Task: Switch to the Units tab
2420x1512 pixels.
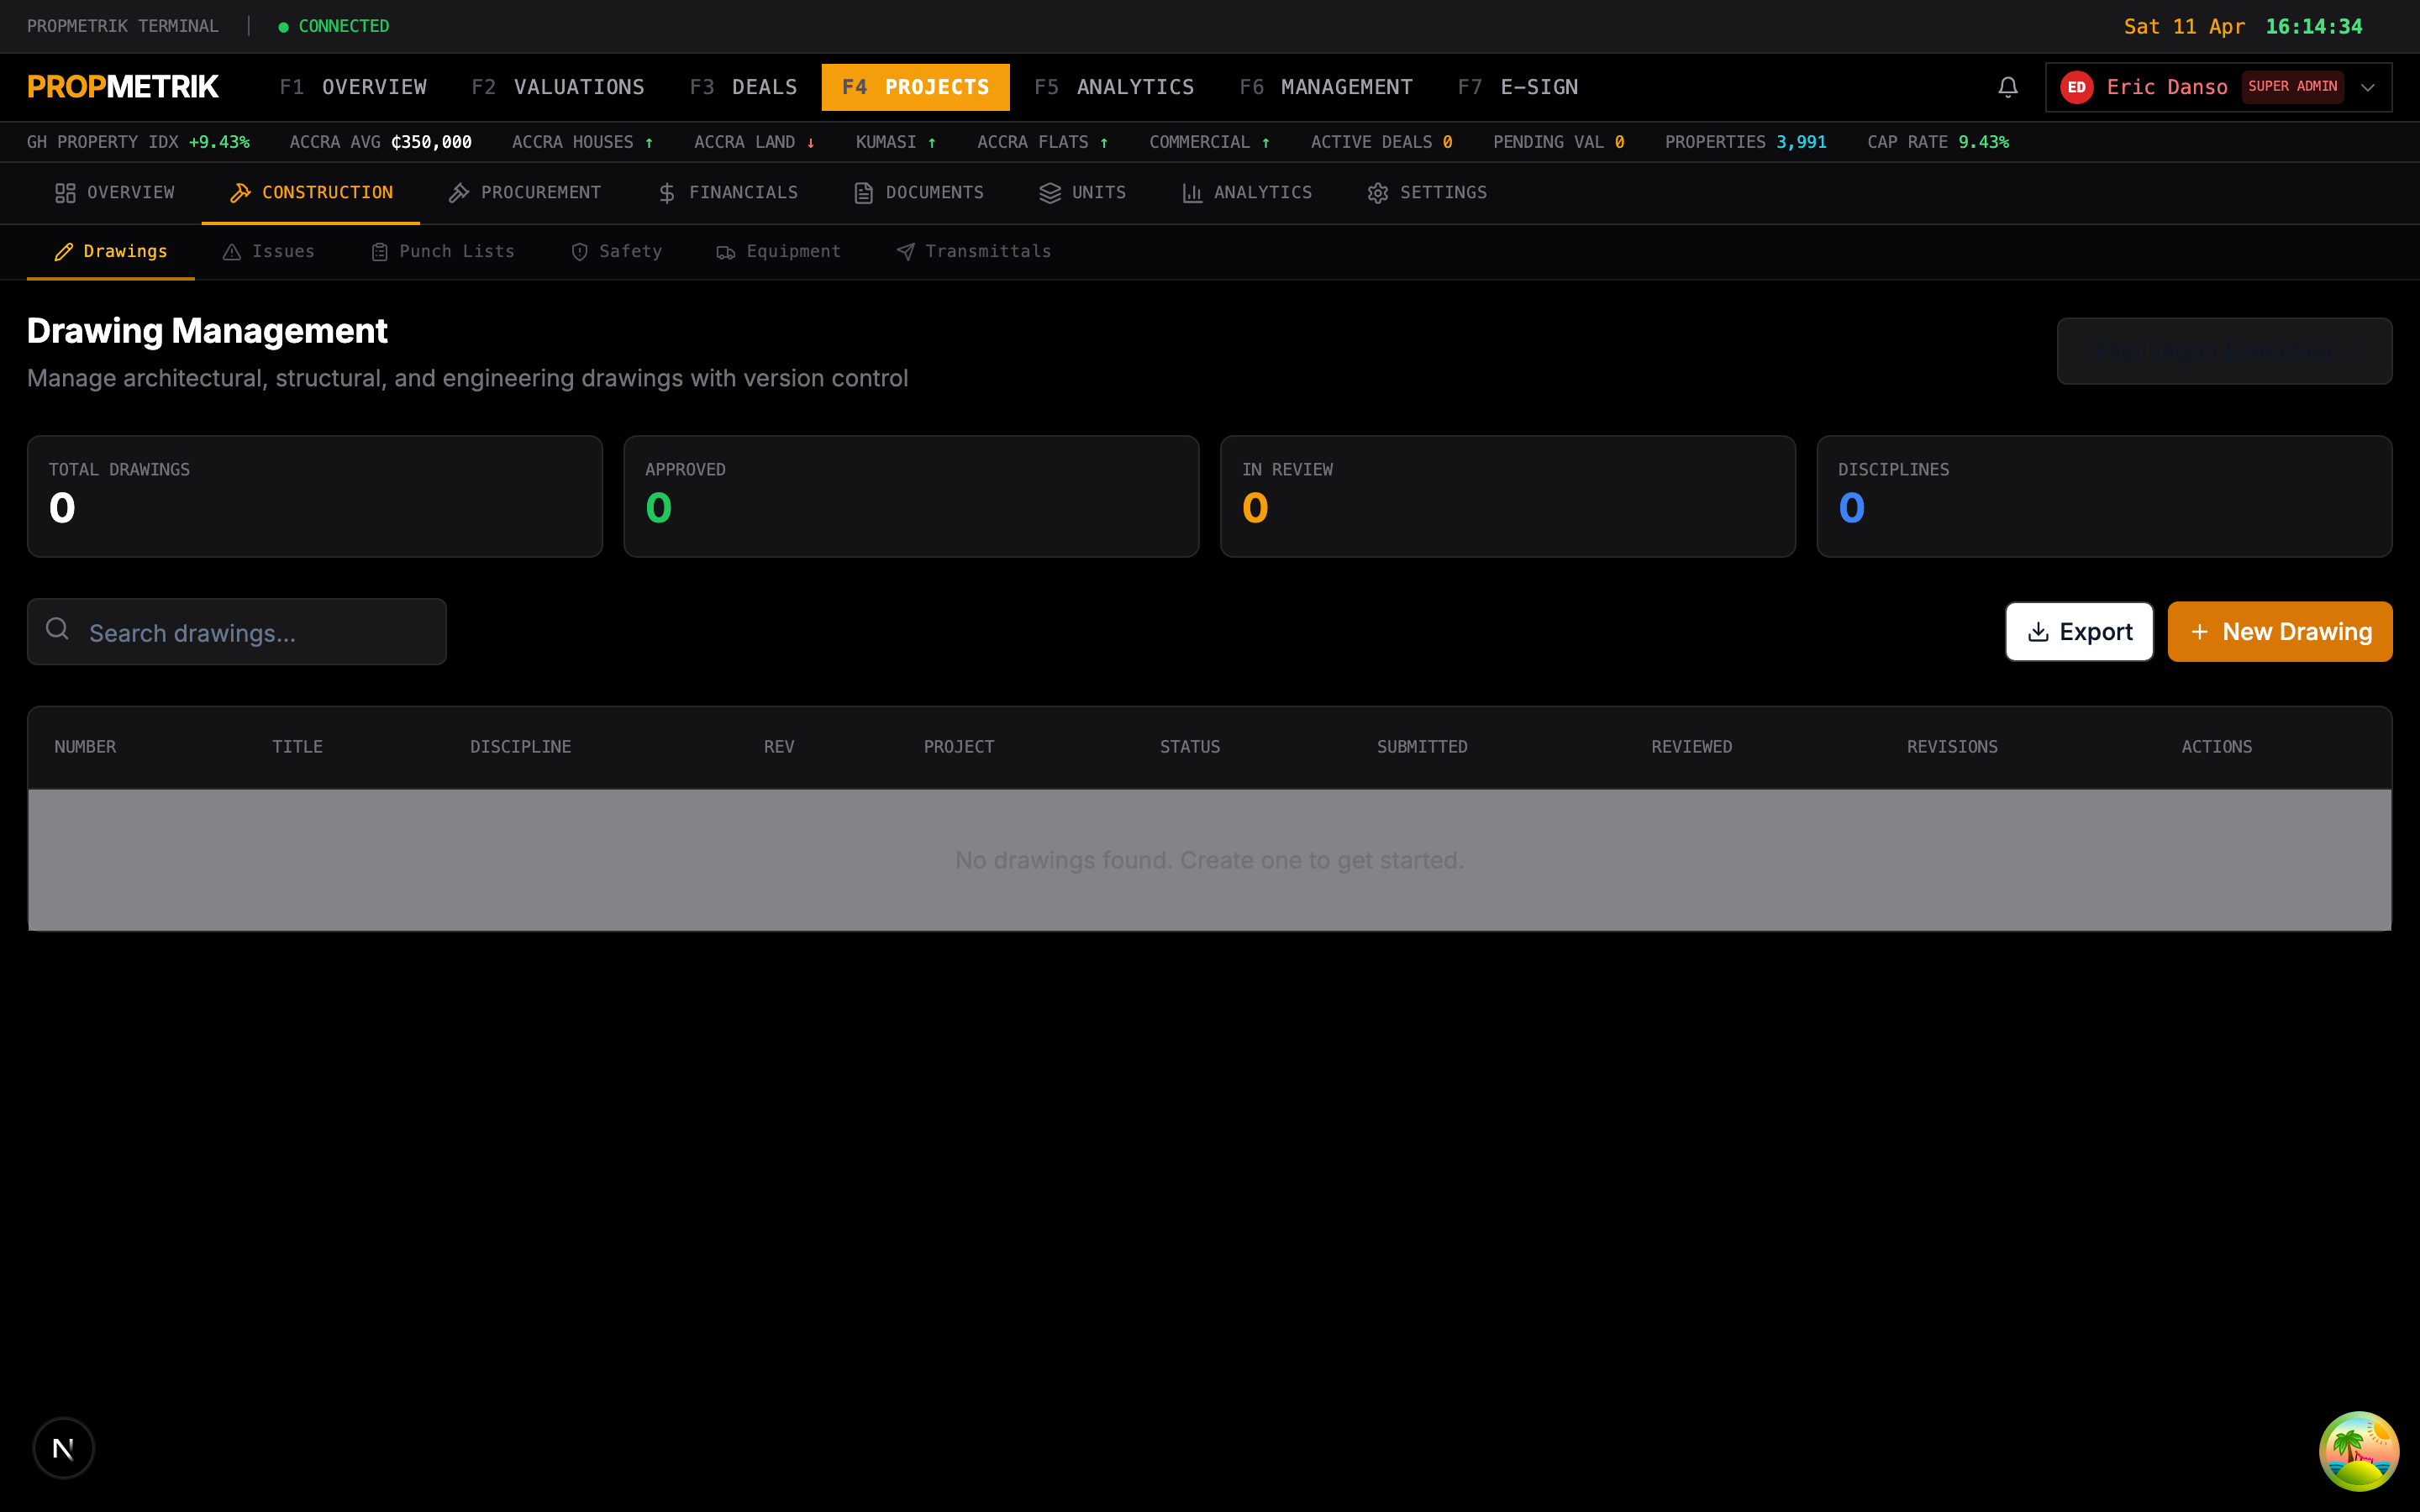Action: (x=1082, y=193)
